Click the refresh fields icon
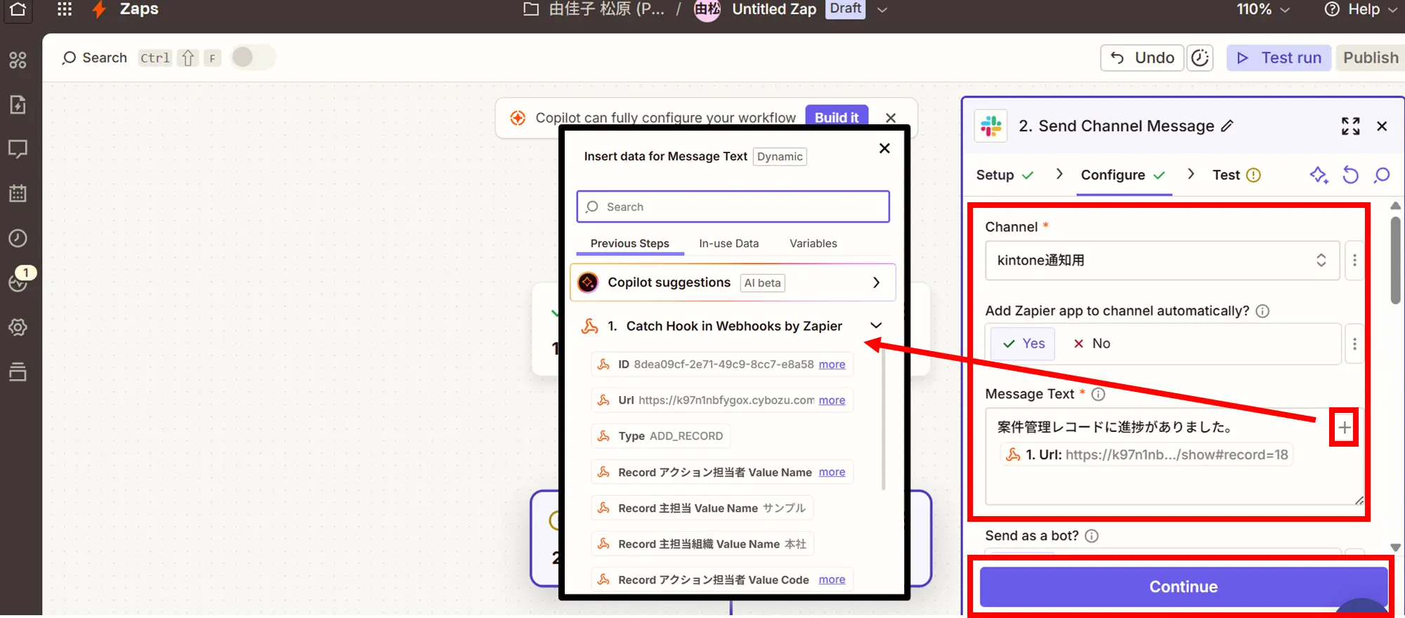This screenshot has height=618, width=1405. tap(1350, 175)
